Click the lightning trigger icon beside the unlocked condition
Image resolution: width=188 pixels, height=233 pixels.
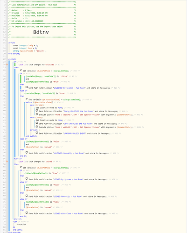7,64
